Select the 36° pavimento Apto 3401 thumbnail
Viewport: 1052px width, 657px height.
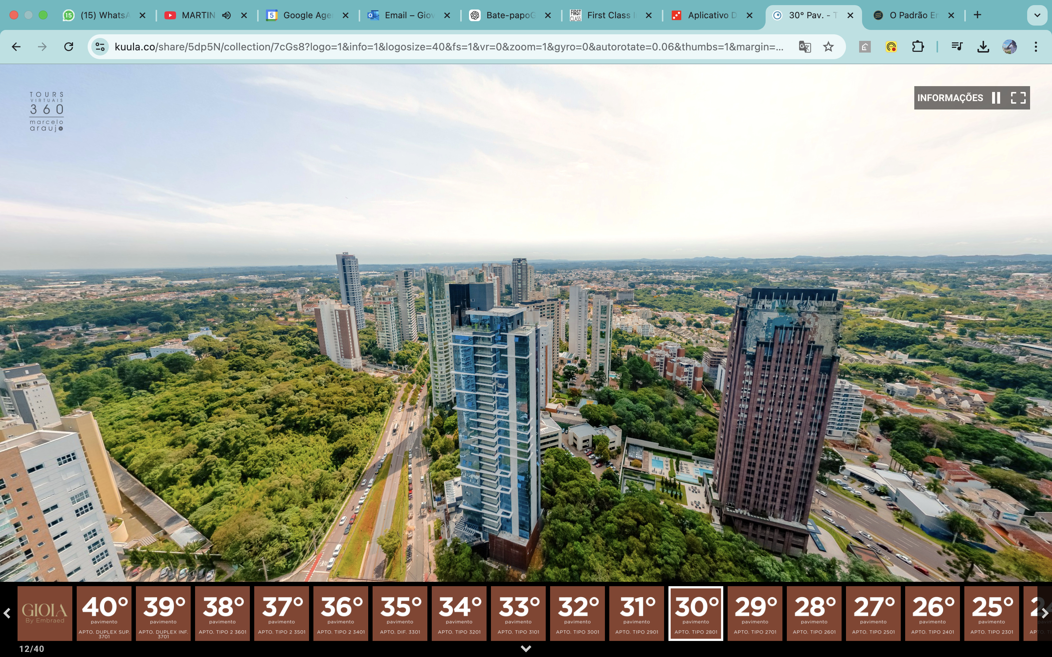coord(340,613)
